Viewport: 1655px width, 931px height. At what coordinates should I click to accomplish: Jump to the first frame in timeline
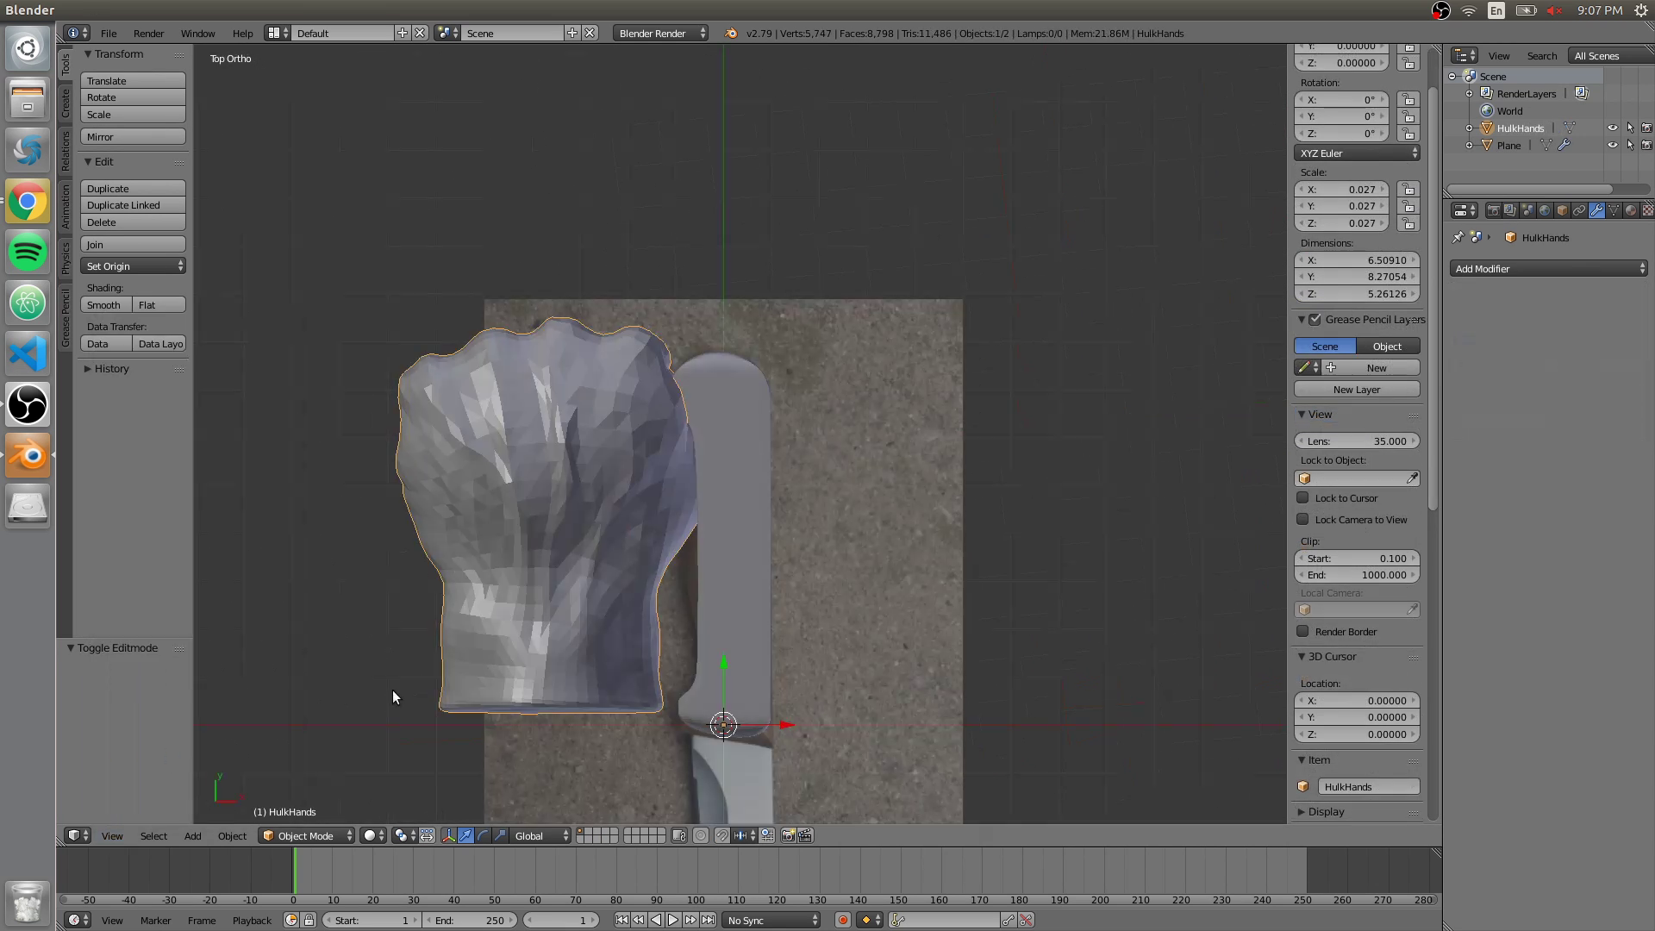click(x=621, y=921)
